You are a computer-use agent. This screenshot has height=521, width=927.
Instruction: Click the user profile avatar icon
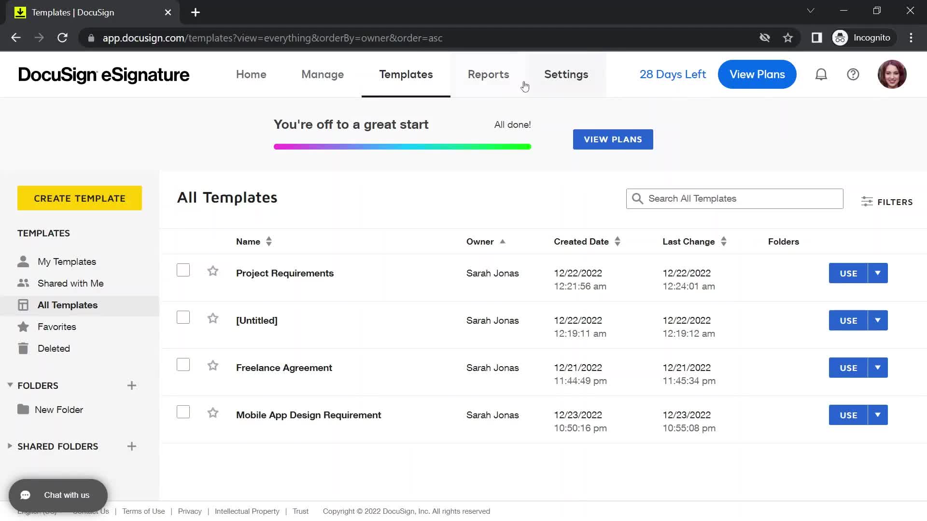pos(892,74)
